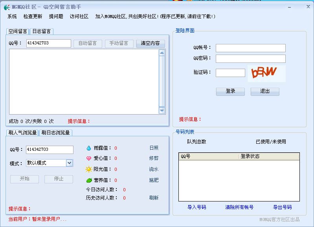The width and height of the screenshot is (314, 227).
Task: Click the message box scroll down arrow
Action: 162,110
